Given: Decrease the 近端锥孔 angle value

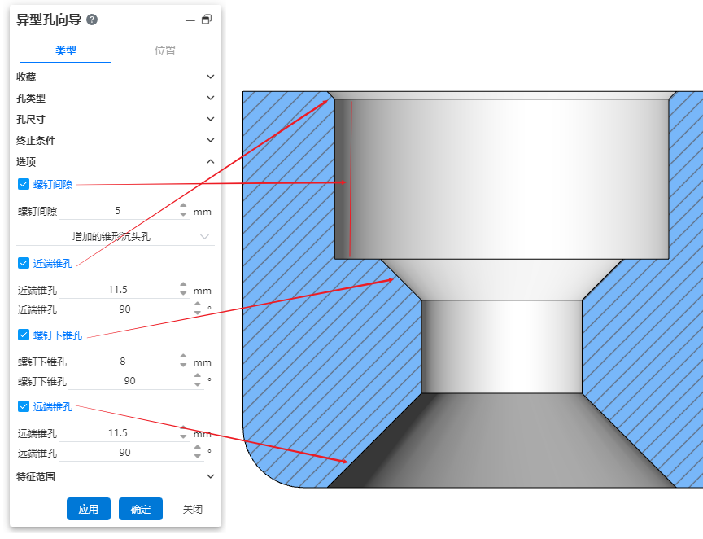Looking at the screenshot, I should click(197, 313).
